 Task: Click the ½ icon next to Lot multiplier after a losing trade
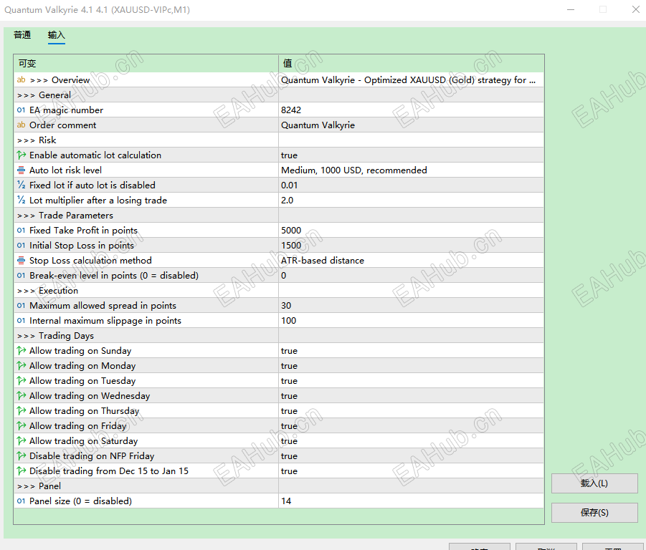coord(21,200)
